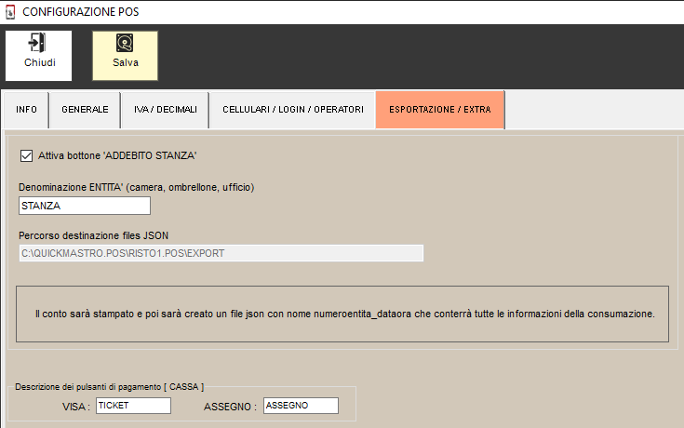Click 'Percorso destinazione files JSON' label
684x428 pixels.
[93, 234]
